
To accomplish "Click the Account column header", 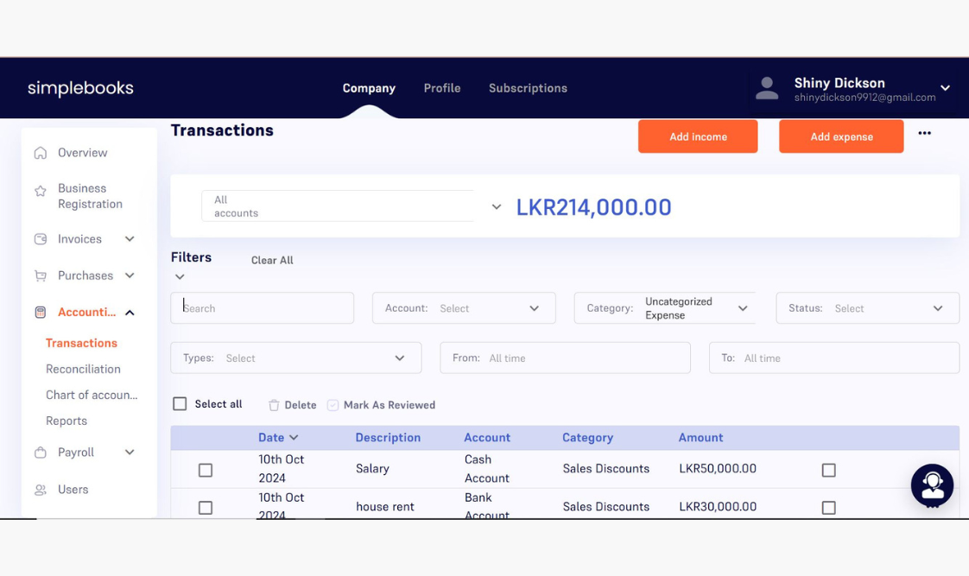I will (487, 438).
